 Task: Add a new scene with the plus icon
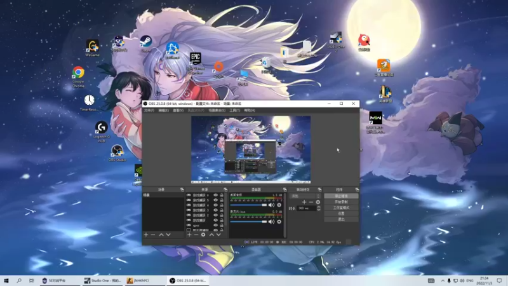click(x=146, y=235)
